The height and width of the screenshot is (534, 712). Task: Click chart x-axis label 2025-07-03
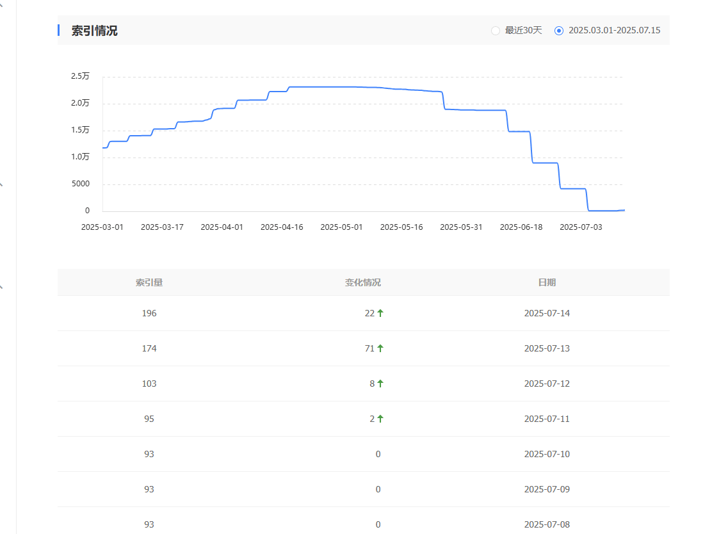pyautogui.click(x=581, y=227)
